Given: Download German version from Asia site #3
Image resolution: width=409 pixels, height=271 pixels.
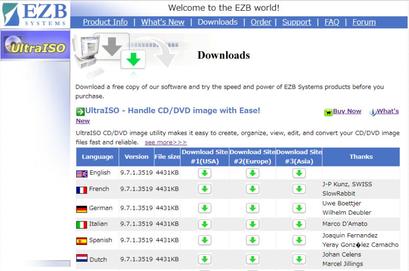Looking at the screenshot, I should click(x=299, y=208).
